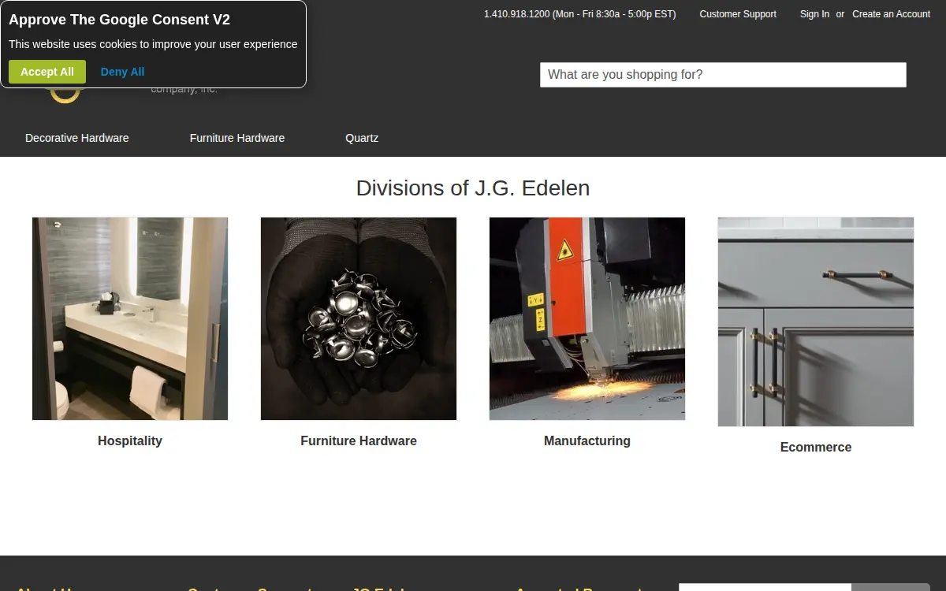Image resolution: width=946 pixels, height=591 pixels.
Task: Open the Quartz menu item
Action: point(362,138)
